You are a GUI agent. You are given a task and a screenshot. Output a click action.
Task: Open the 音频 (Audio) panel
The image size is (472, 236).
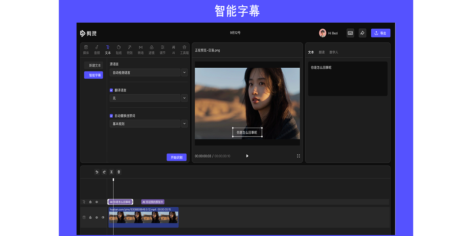pyautogui.click(x=97, y=49)
